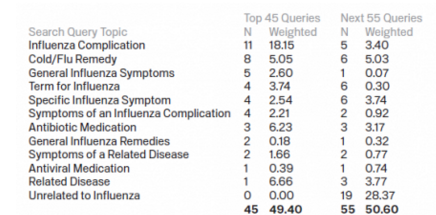Image resolution: width=436 pixels, height=215 pixels.
Task: Select Symptoms of a Related Disease
Action: pyautogui.click(x=109, y=155)
